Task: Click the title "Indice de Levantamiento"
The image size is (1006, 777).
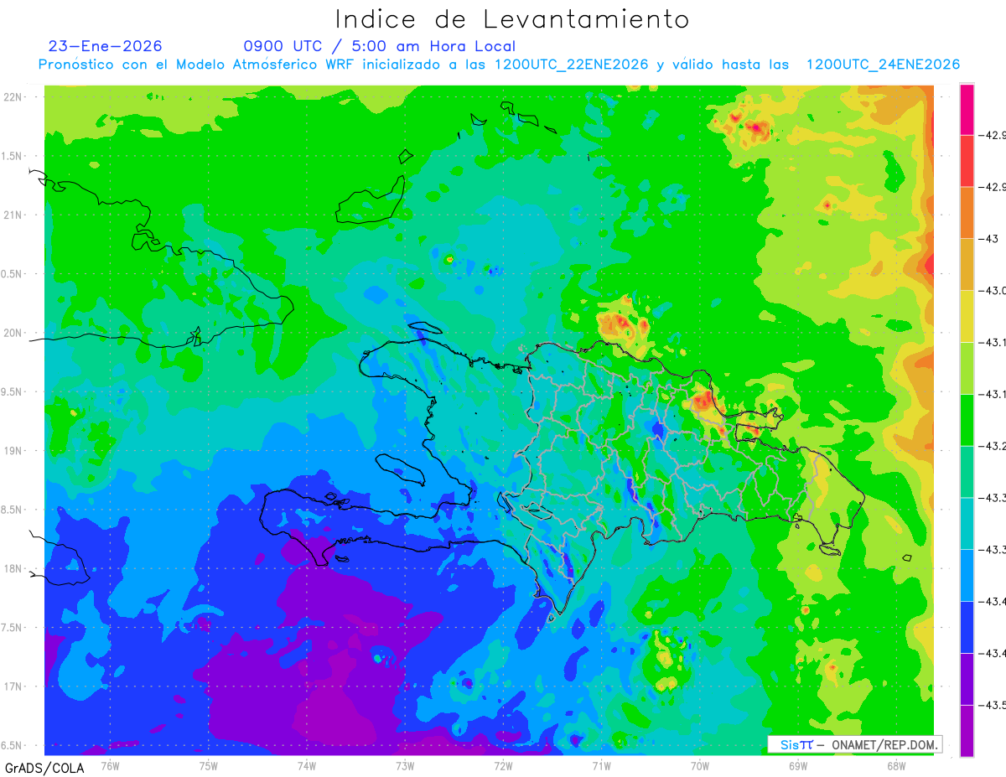Action: [512, 19]
